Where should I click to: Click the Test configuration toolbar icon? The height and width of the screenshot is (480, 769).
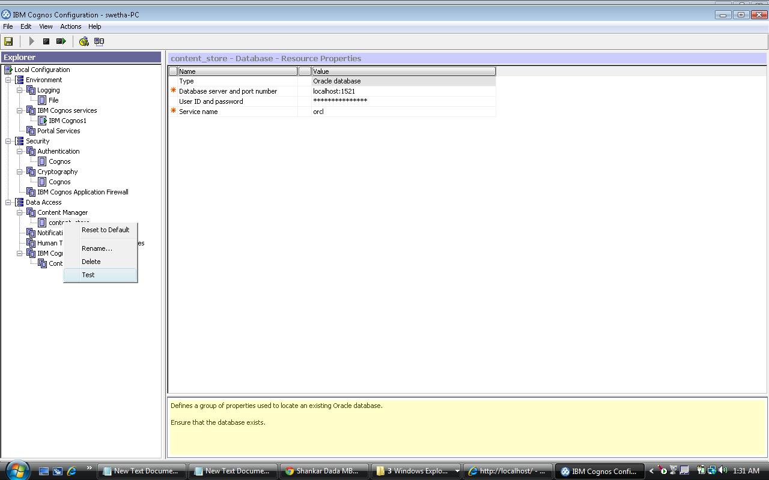click(84, 41)
